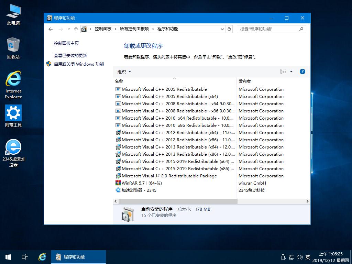This screenshot has width=352, height=264.
Task: Expand chevron after 控制面板 breadcrumb
Action: coord(115,29)
